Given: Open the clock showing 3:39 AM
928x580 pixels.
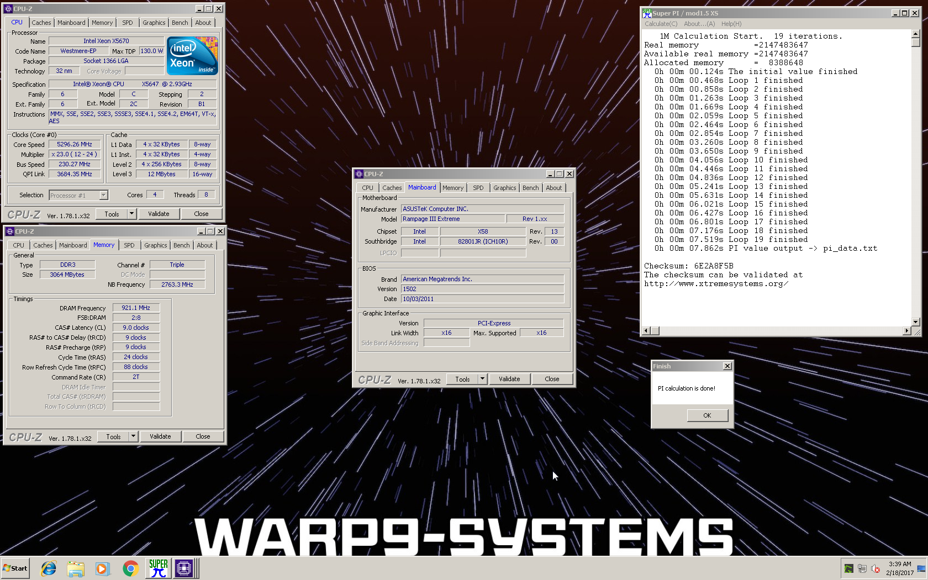Looking at the screenshot, I should coord(900,568).
